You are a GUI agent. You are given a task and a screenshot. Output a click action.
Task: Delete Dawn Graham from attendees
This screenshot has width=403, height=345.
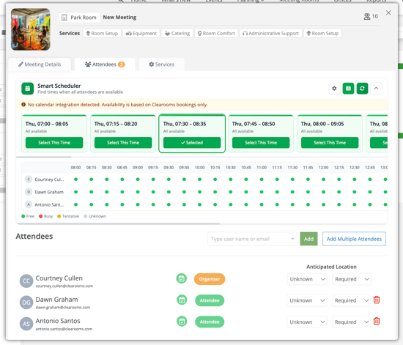[377, 300]
